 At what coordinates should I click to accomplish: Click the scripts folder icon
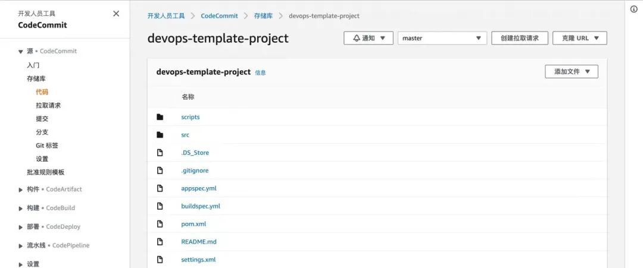click(x=160, y=117)
